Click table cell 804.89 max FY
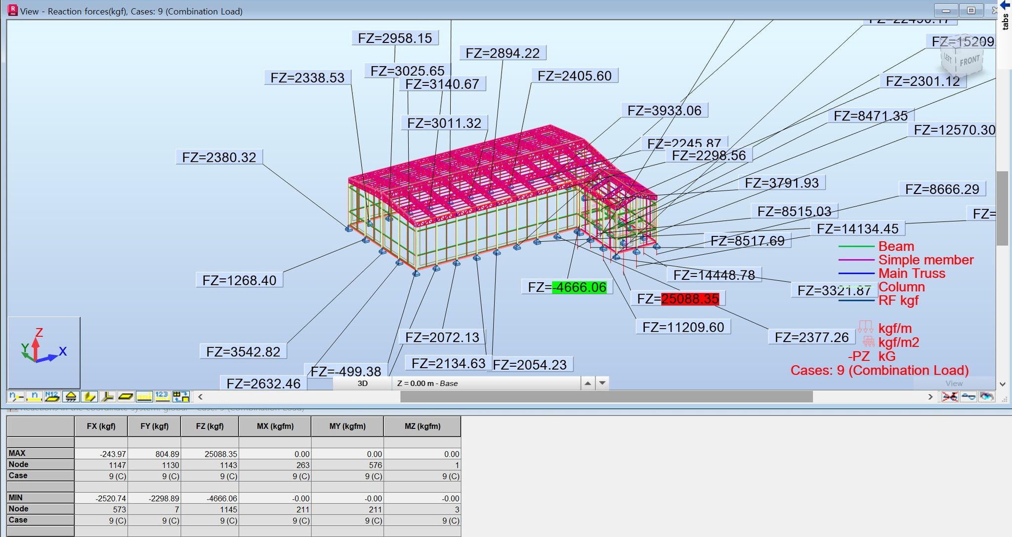Screen dimensions: 1012x537 coord(154,454)
